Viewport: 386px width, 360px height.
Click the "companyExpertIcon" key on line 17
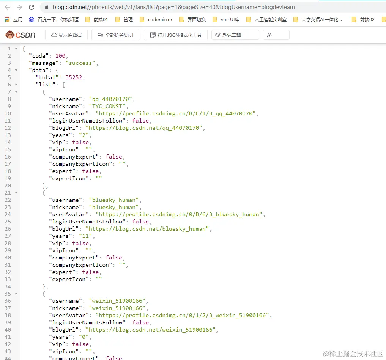click(x=80, y=164)
